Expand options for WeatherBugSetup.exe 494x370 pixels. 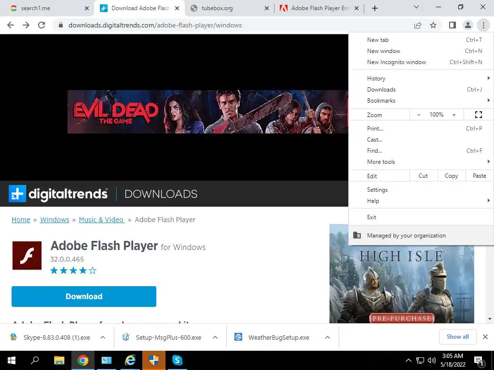328,337
